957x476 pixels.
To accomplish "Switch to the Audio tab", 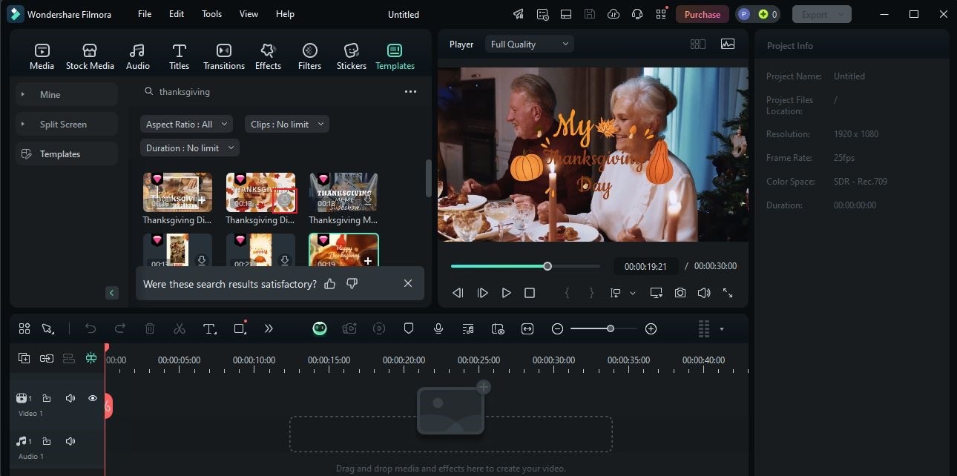I will click(x=137, y=56).
